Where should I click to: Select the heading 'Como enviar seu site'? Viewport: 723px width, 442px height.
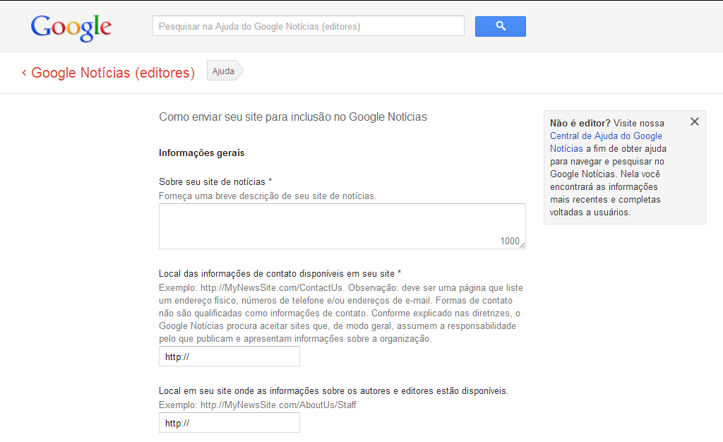tap(292, 117)
